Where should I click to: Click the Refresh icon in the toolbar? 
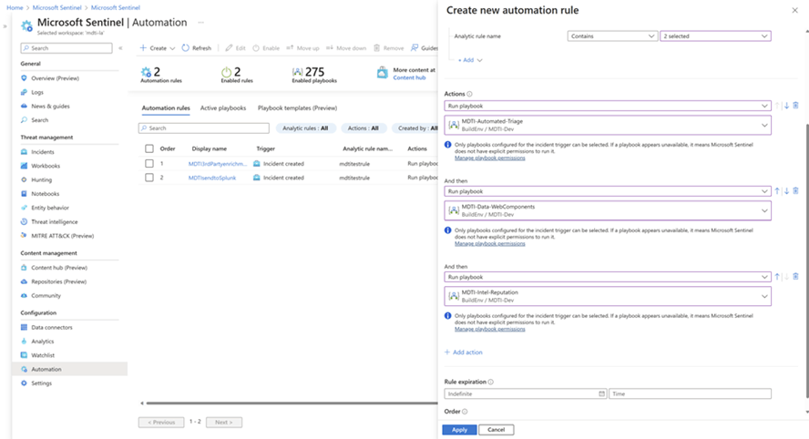185,48
